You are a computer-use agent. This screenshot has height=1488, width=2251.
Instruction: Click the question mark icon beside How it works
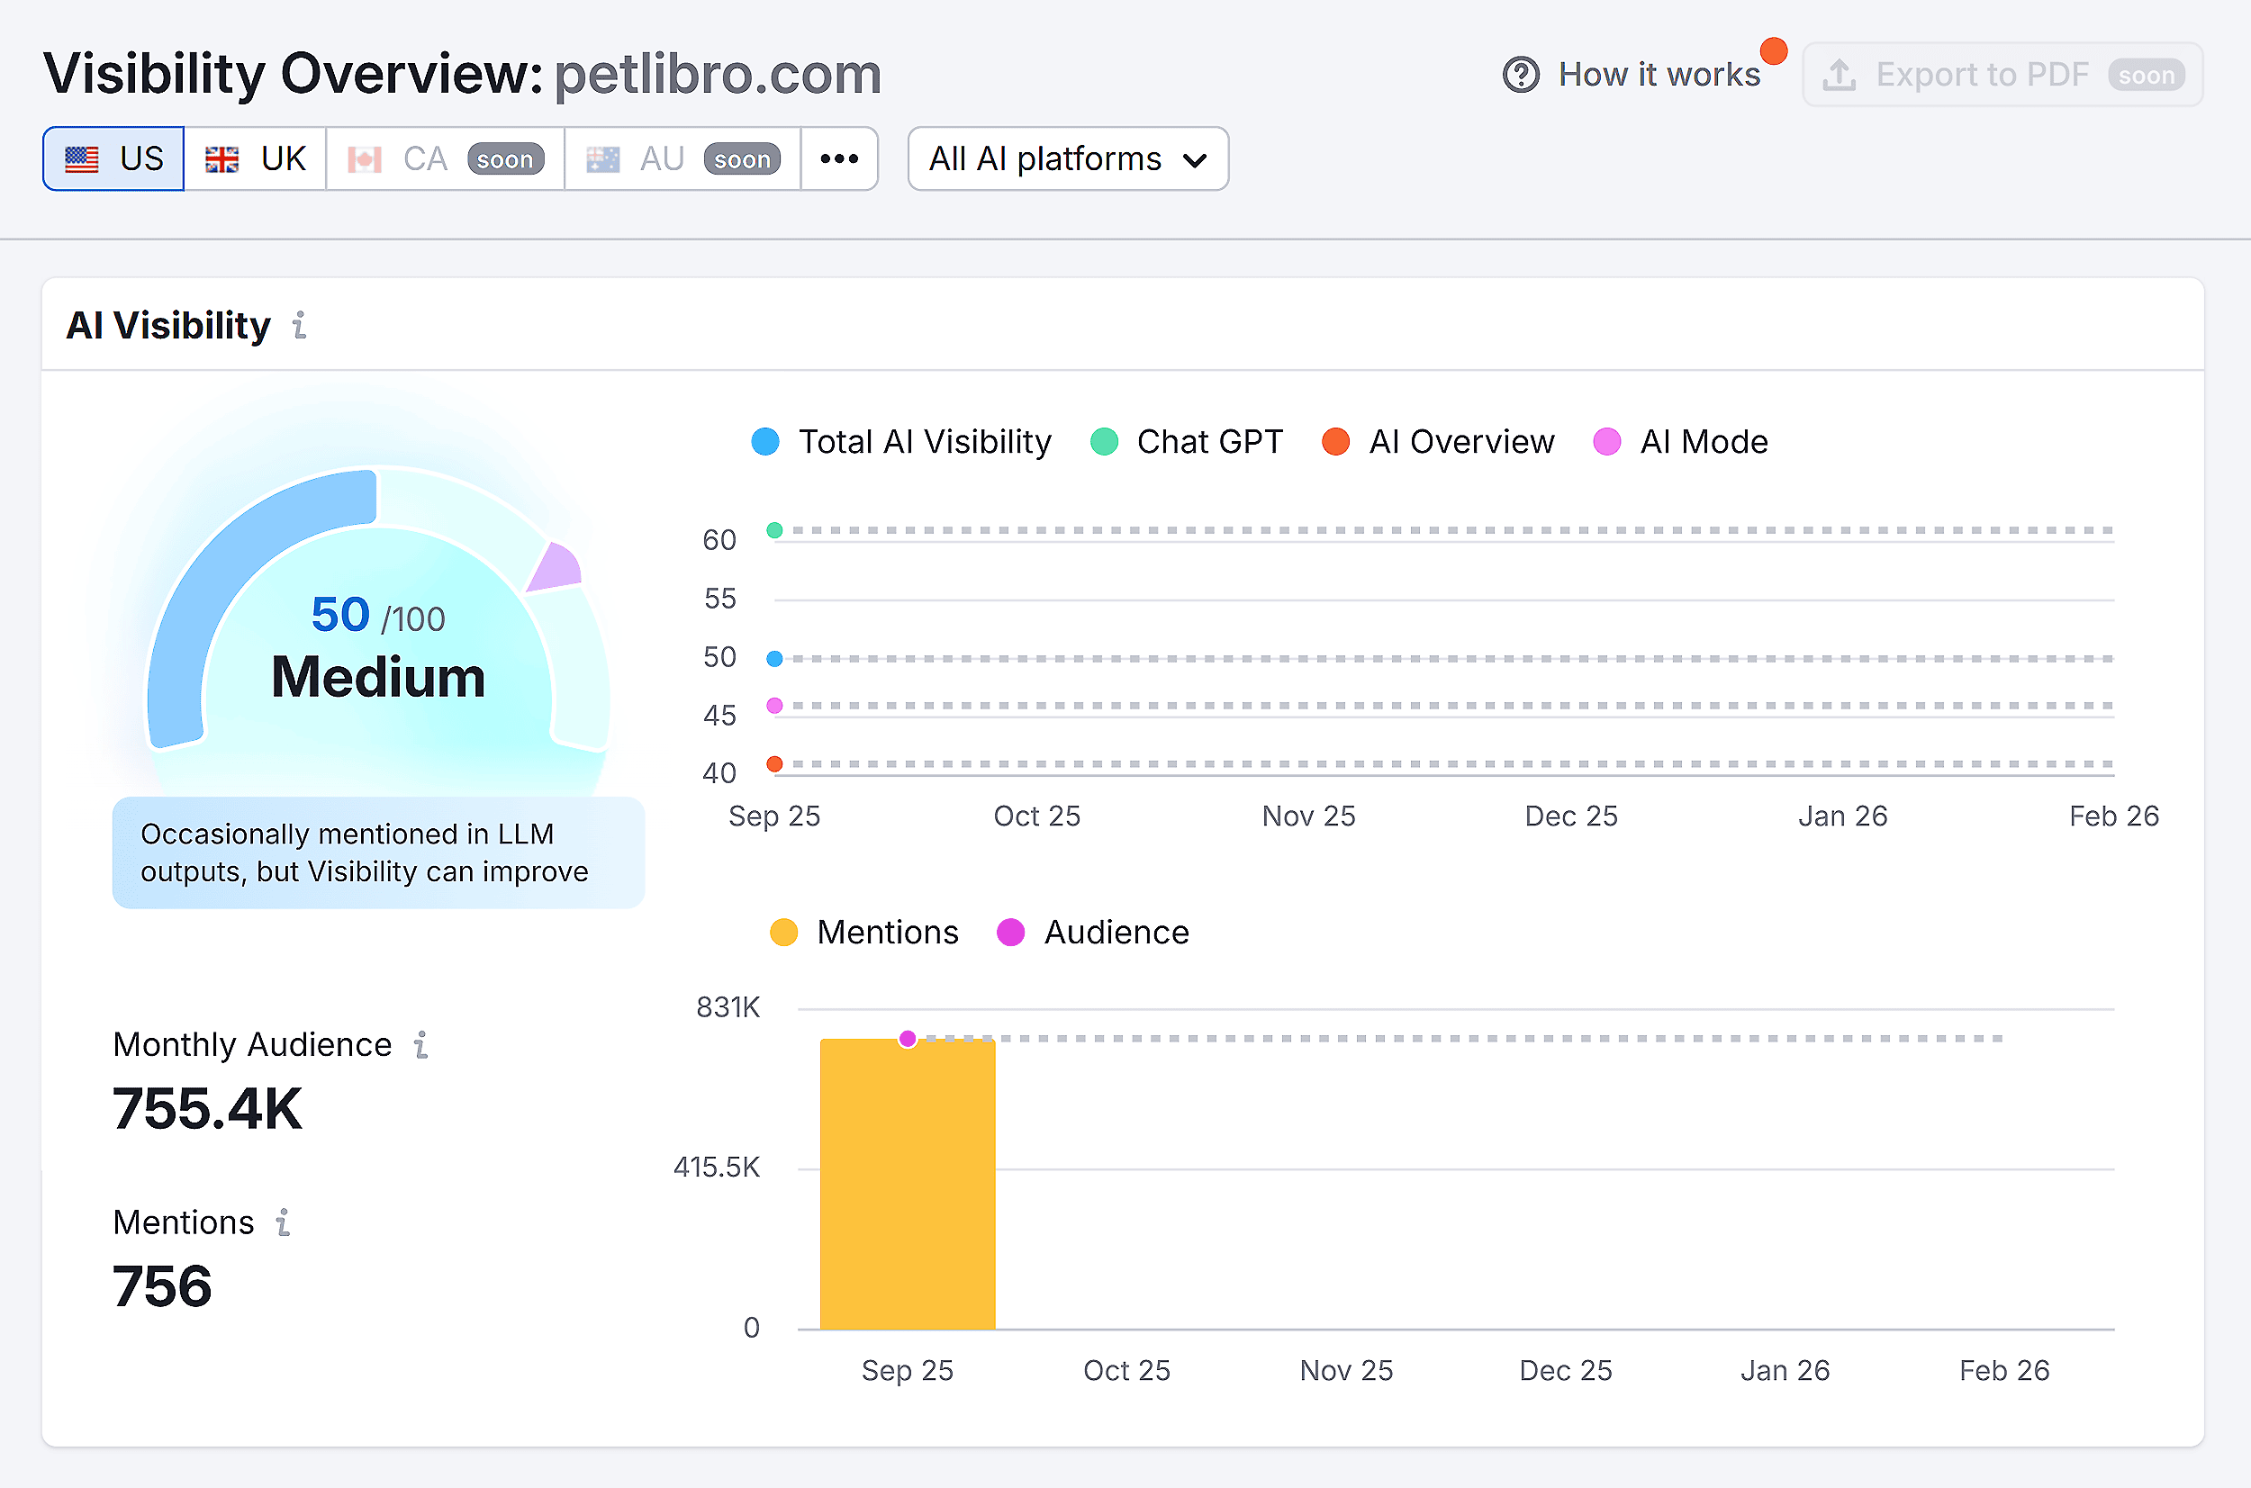(1522, 73)
